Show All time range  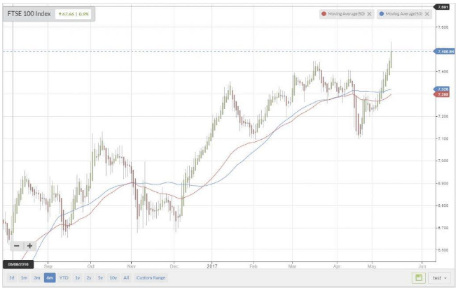126,277
